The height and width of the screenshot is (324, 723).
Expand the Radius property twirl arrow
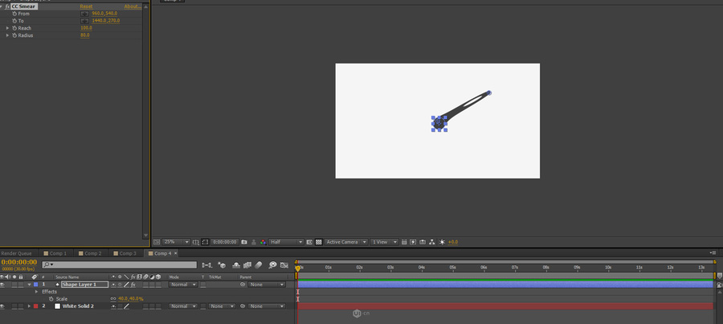tap(8, 35)
